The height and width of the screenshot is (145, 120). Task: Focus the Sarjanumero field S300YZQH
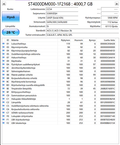point(62,14)
